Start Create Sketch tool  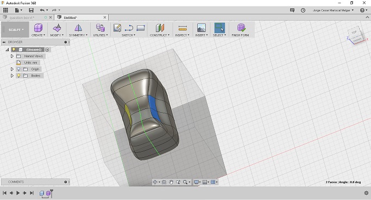tap(117, 28)
